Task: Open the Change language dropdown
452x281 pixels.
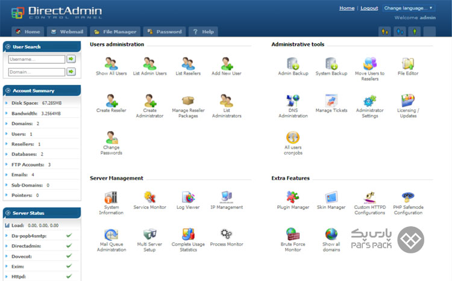Action: [409, 8]
